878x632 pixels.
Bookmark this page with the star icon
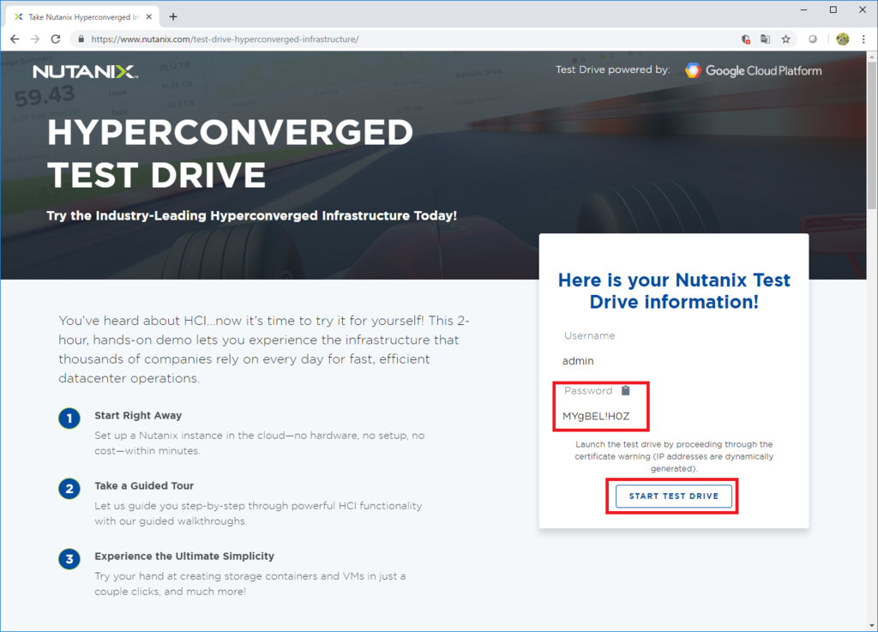(785, 39)
